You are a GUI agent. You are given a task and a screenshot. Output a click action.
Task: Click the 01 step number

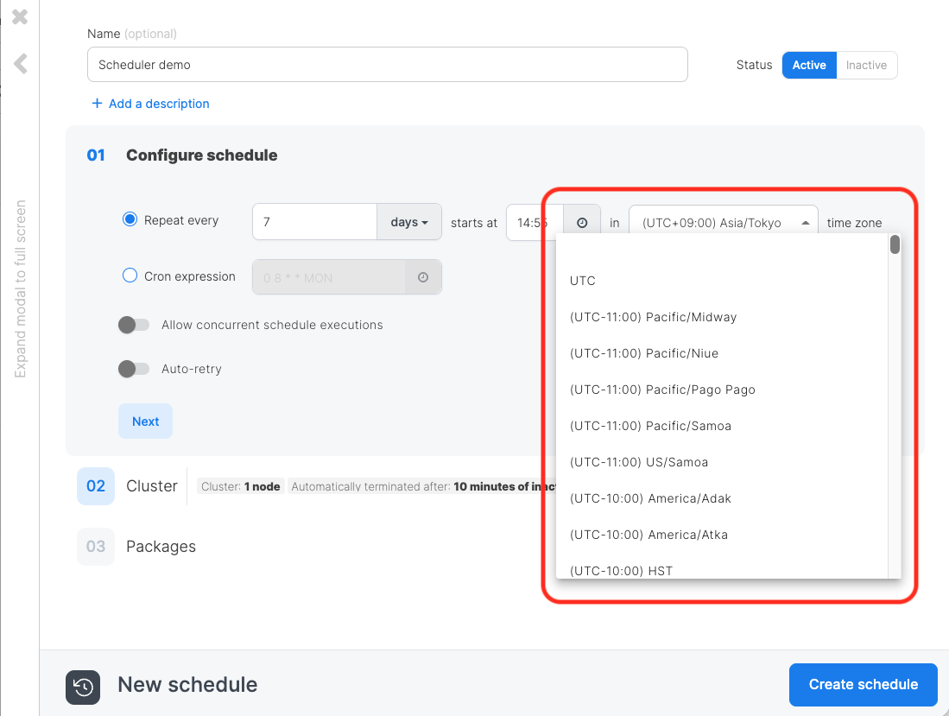pyautogui.click(x=96, y=155)
